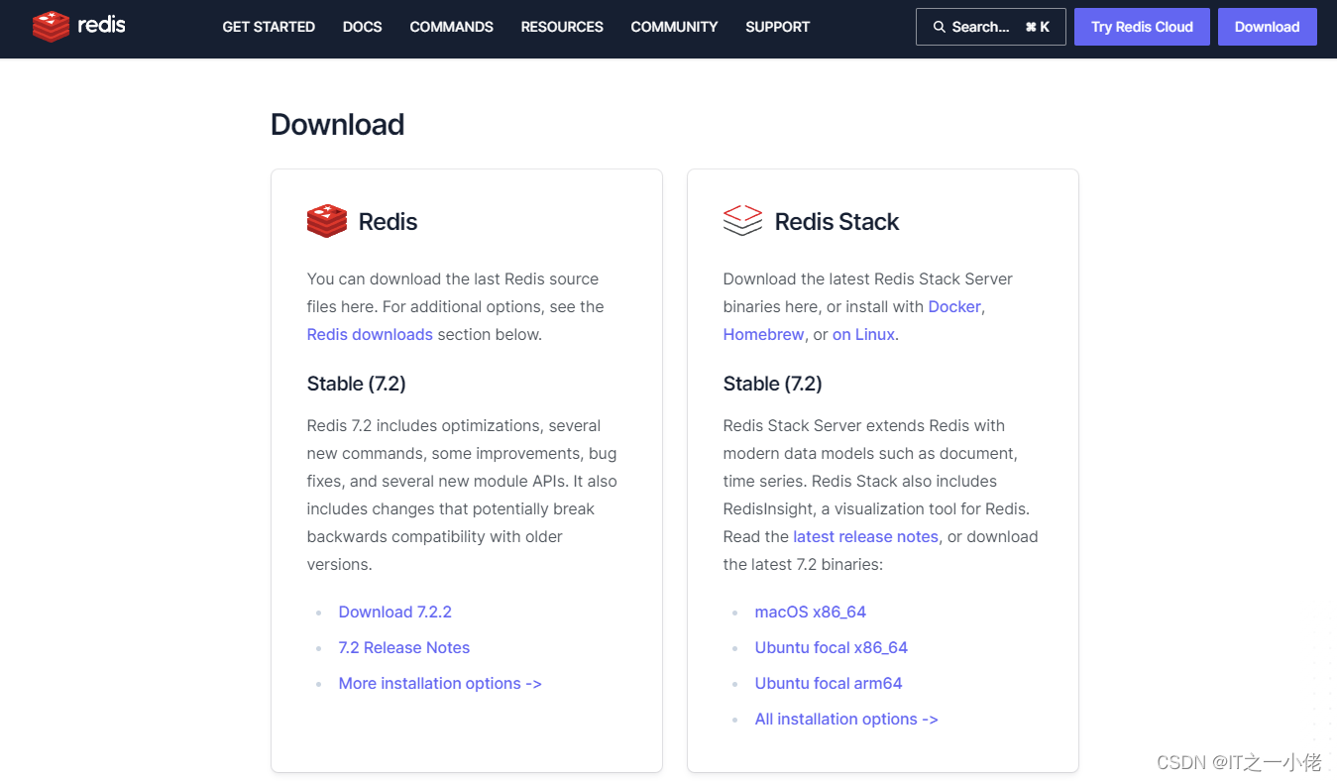Open the COMMUNITY menu
This screenshot has width=1337, height=781.
[674, 27]
